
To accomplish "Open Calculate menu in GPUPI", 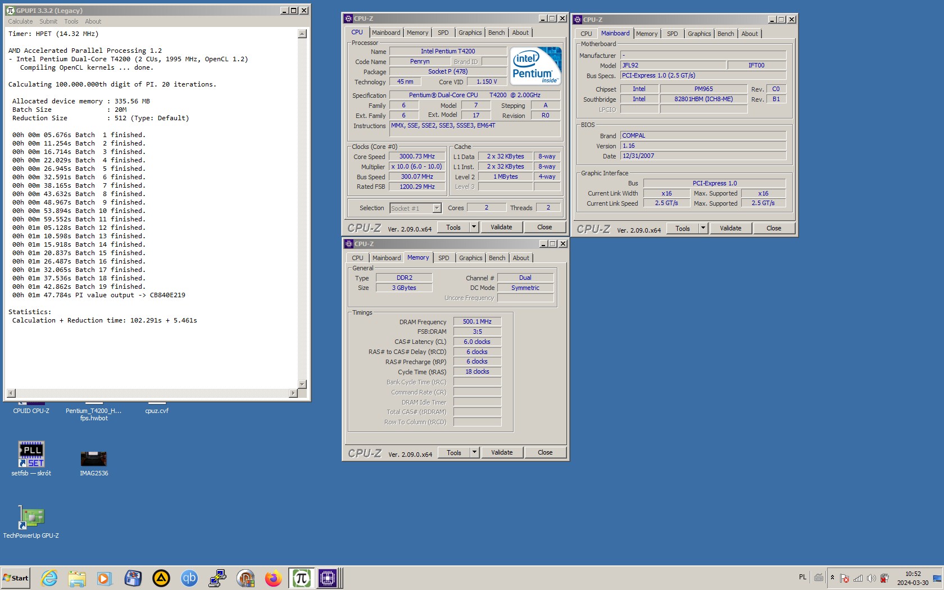I will (x=20, y=21).
